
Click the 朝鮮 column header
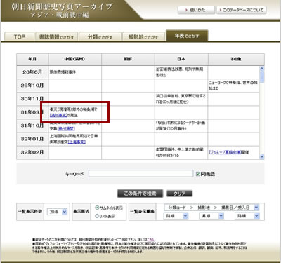click(x=128, y=59)
